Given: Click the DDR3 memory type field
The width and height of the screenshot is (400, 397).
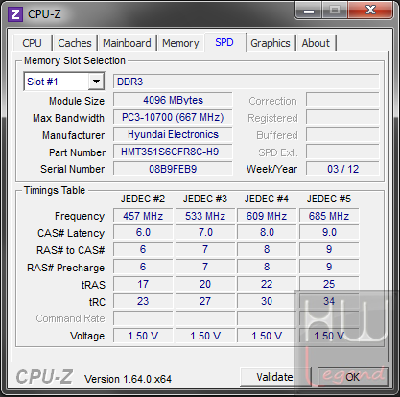Looking at the screenshot, I should coord(247,82).
